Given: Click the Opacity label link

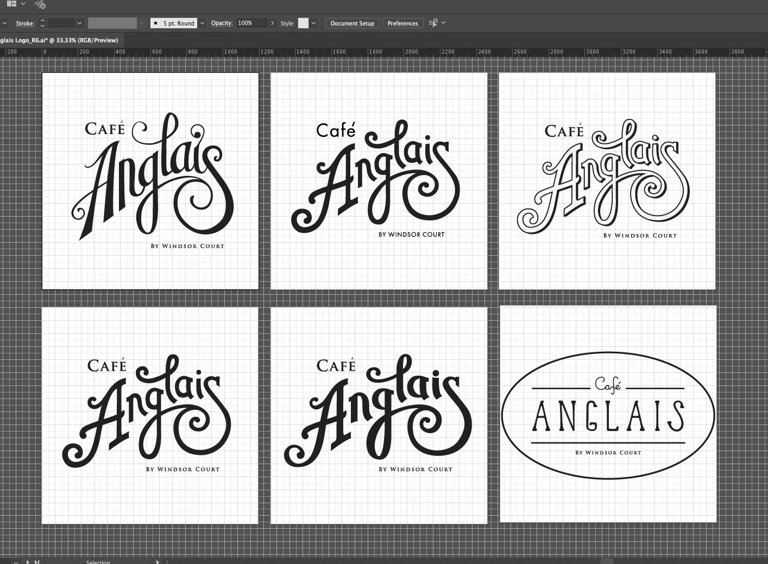Looking at the screenshot, I should 222,23.
